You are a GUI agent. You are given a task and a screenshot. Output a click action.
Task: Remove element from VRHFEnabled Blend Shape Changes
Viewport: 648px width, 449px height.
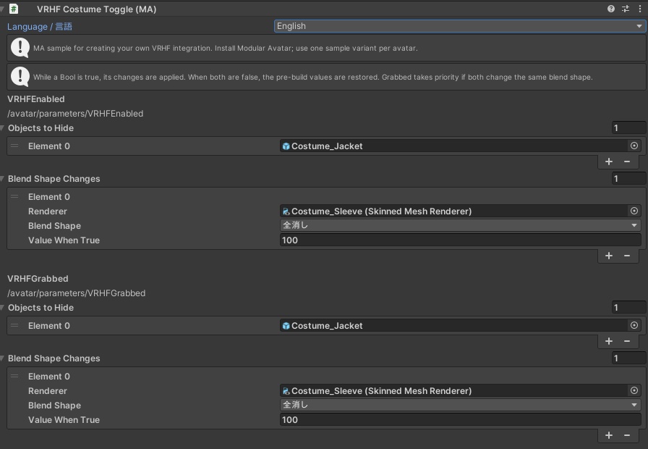(627, 256)
